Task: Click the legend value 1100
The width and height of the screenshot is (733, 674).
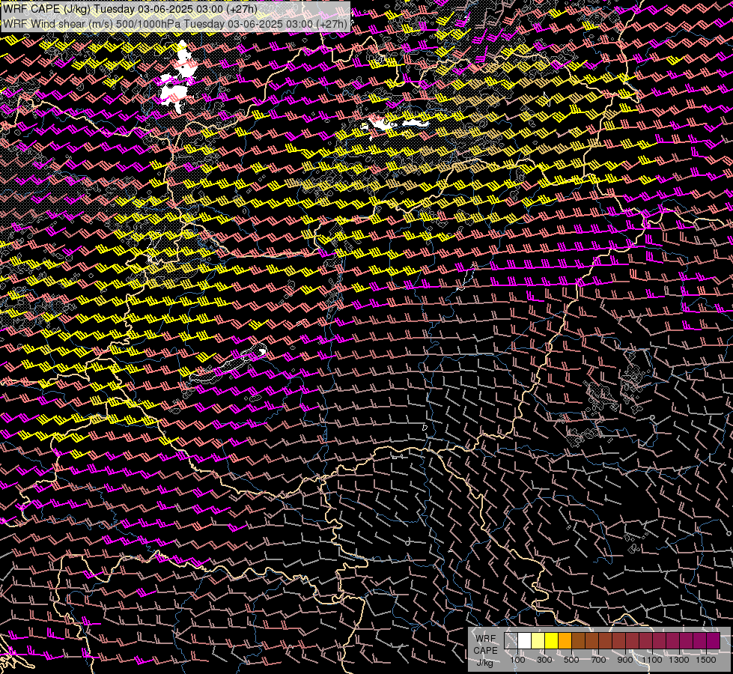Action: point(652,660)
